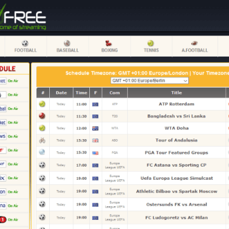Open the Tennis ball category icon
This screenshot has height=229, width=229.
(151, 44)
